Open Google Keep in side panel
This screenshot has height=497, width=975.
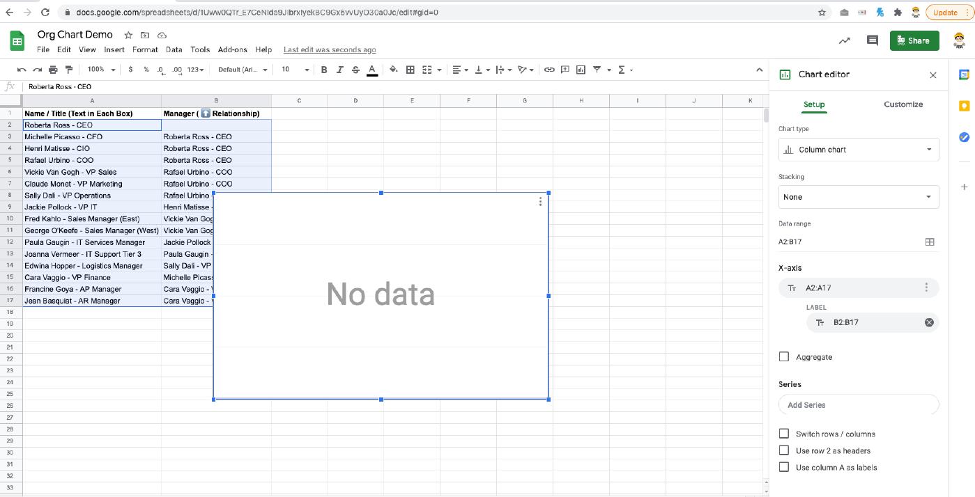tap(964, 106)
